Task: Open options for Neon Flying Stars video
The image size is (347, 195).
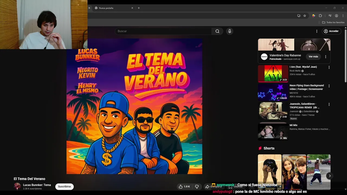Action: tap(329, 86)
